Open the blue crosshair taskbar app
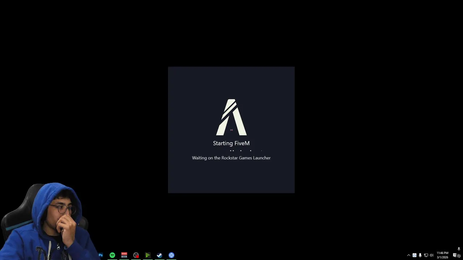Screen dimensions: 463x260 (171, 255)
